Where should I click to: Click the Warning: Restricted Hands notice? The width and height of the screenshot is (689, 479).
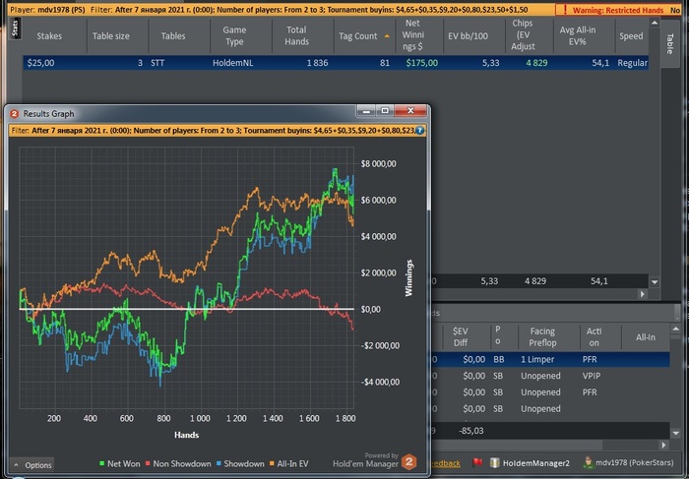[x=617, y=10]
